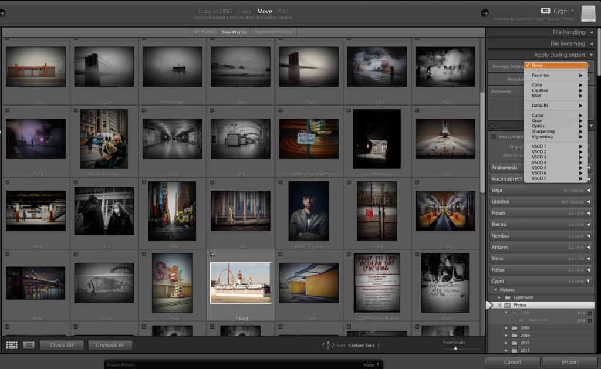Check the DSC07171.jpeg photo checkbox

click(281, 182)
